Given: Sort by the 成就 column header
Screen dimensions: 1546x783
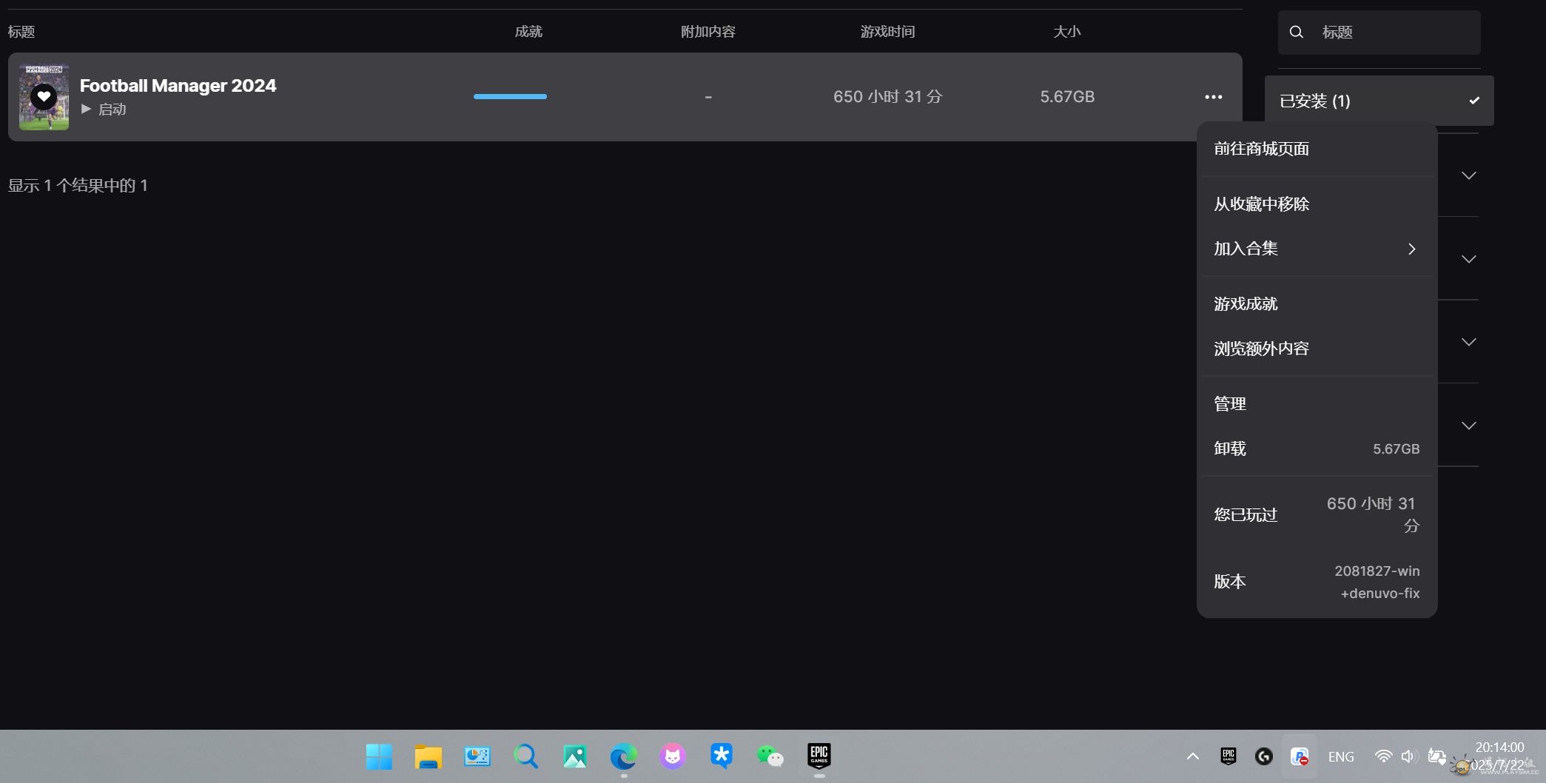Looking at the screenshot, I should 528,32.
